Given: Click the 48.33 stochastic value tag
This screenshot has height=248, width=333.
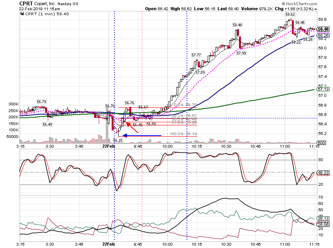Looking at the screenshot, I should tap(323, 173).
